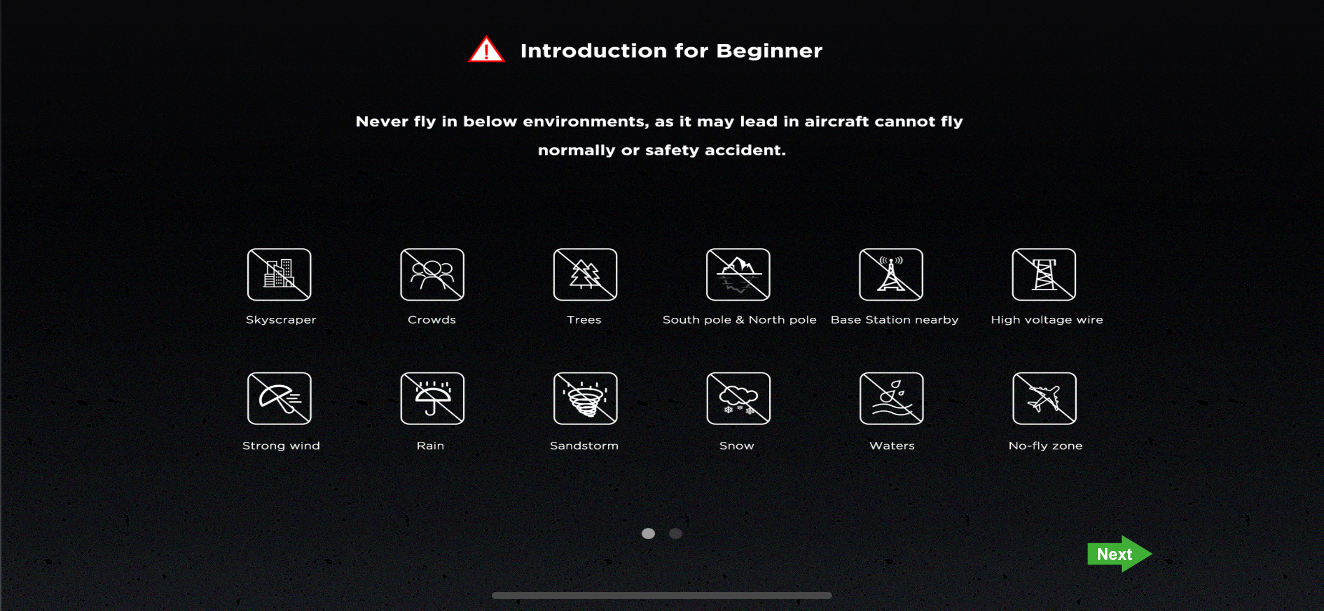The image size is (1324, 611).
Task: Tap the No-fly zone airplane icon
Action: [x=1044, y=398]
